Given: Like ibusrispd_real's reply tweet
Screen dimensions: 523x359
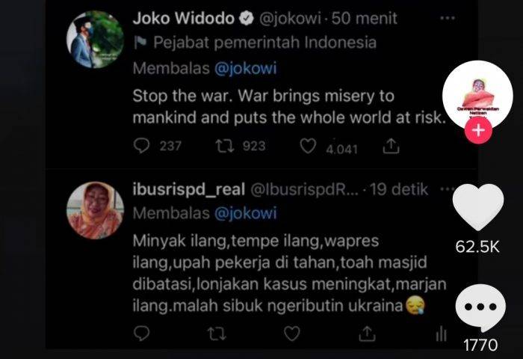Looking at the screenshot, I should click(292, 334).
